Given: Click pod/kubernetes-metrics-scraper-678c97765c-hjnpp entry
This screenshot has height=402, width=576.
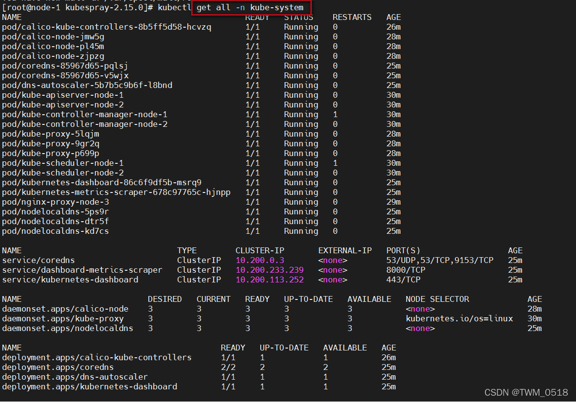Looking at the screenshot, I should [x=116, y=192].
